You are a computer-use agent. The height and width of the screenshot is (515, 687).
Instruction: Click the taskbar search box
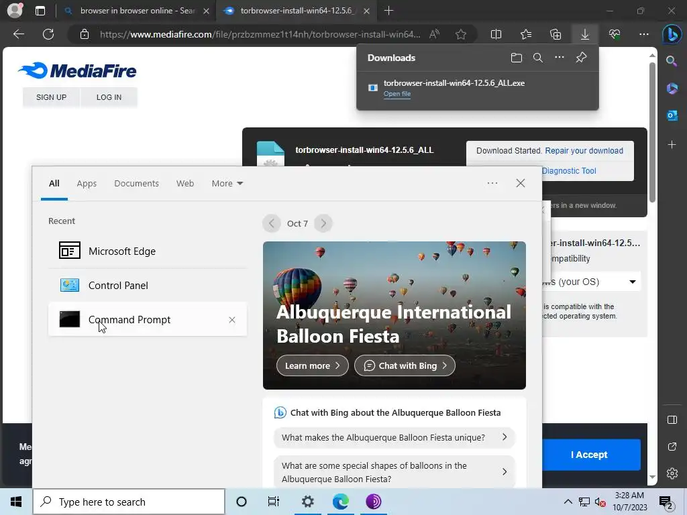pyautogui.click(x=128, y=502)
